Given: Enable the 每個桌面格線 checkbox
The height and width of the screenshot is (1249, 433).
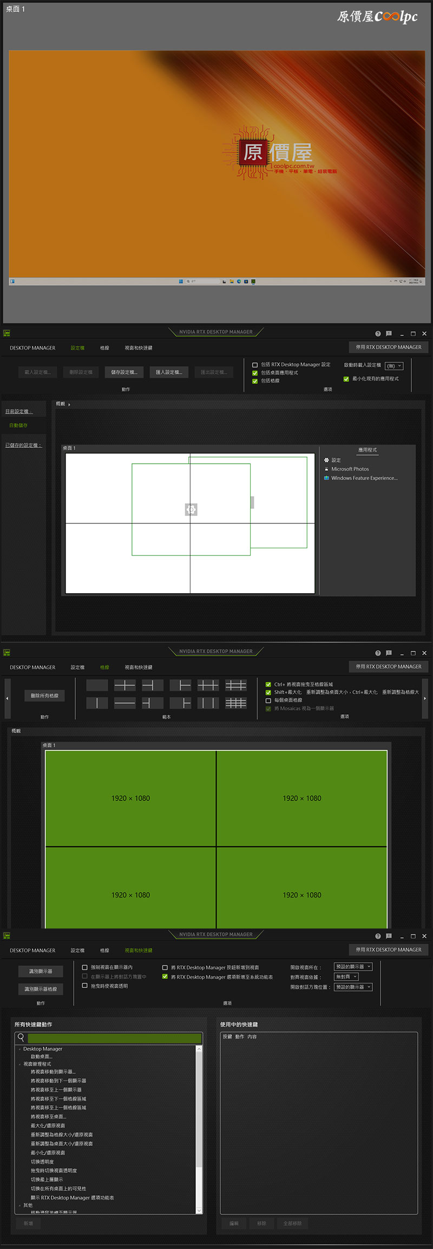Looking at the screenshot, I should (x=268, y=701).
